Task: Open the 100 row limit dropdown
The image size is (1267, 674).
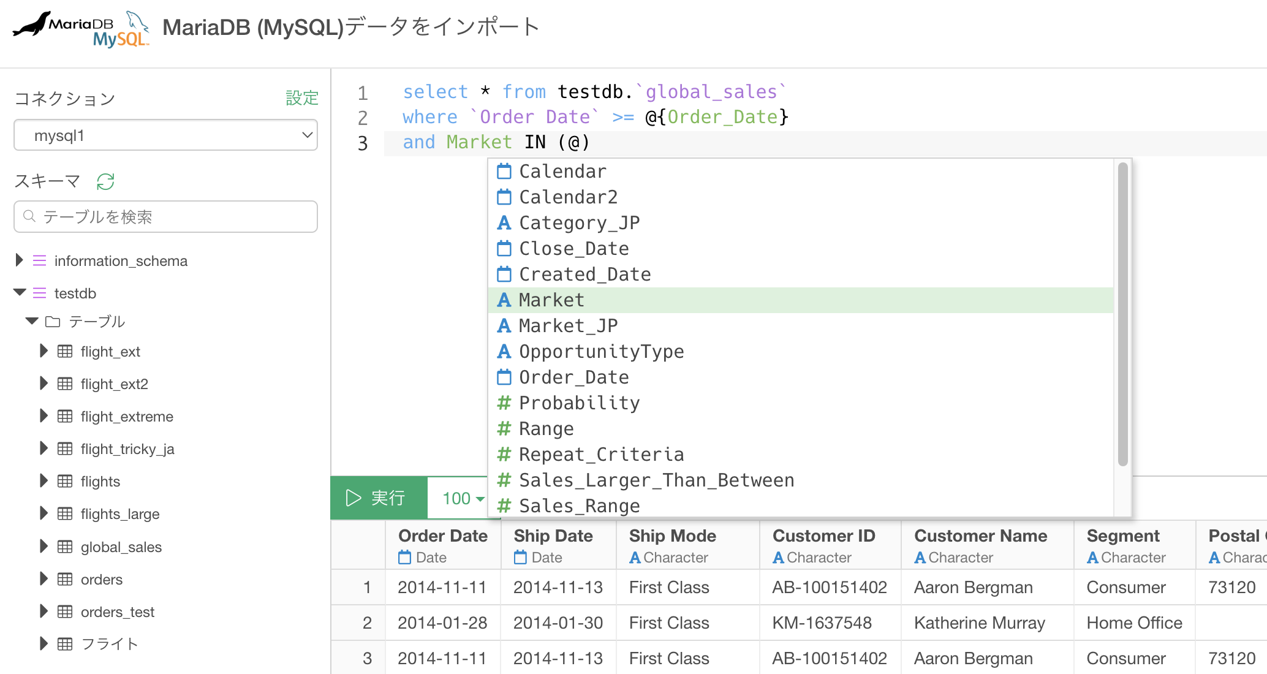Action: tap(463, 498)
